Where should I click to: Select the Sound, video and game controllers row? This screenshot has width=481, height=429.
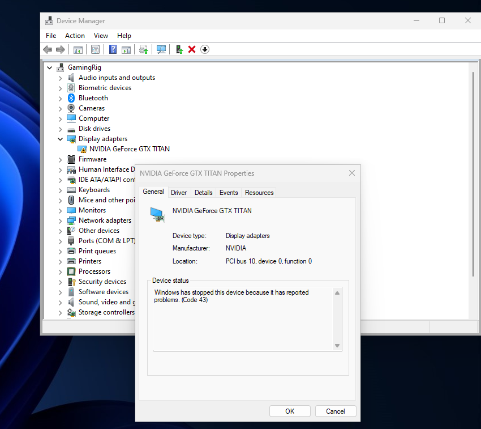(x=107, y=302)
